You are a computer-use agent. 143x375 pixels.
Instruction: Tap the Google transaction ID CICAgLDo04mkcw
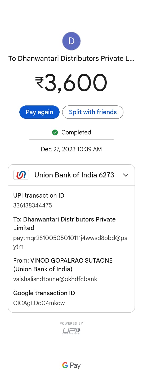(39, 303)
